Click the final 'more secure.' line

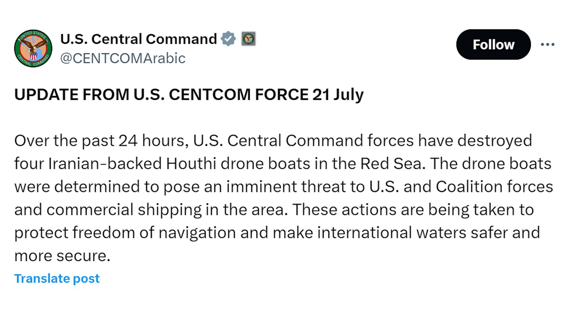pyautogui.click(x=62, y=256)
